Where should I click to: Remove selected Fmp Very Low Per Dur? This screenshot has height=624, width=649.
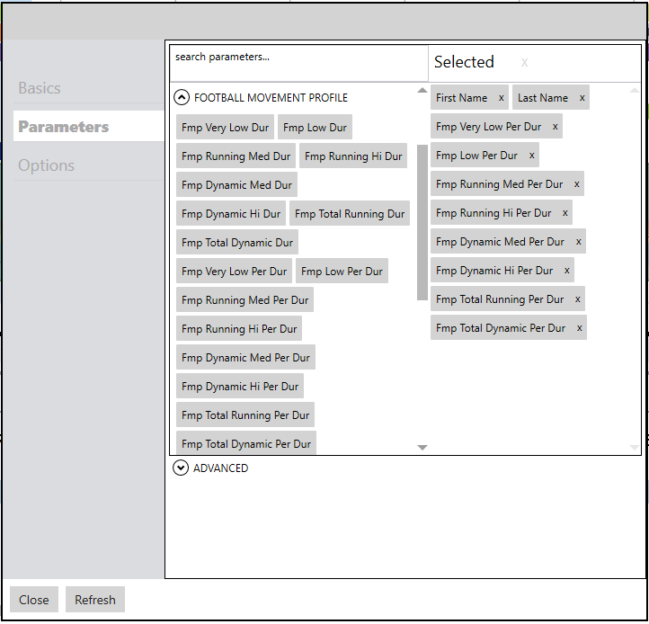[x=556, y=127]
